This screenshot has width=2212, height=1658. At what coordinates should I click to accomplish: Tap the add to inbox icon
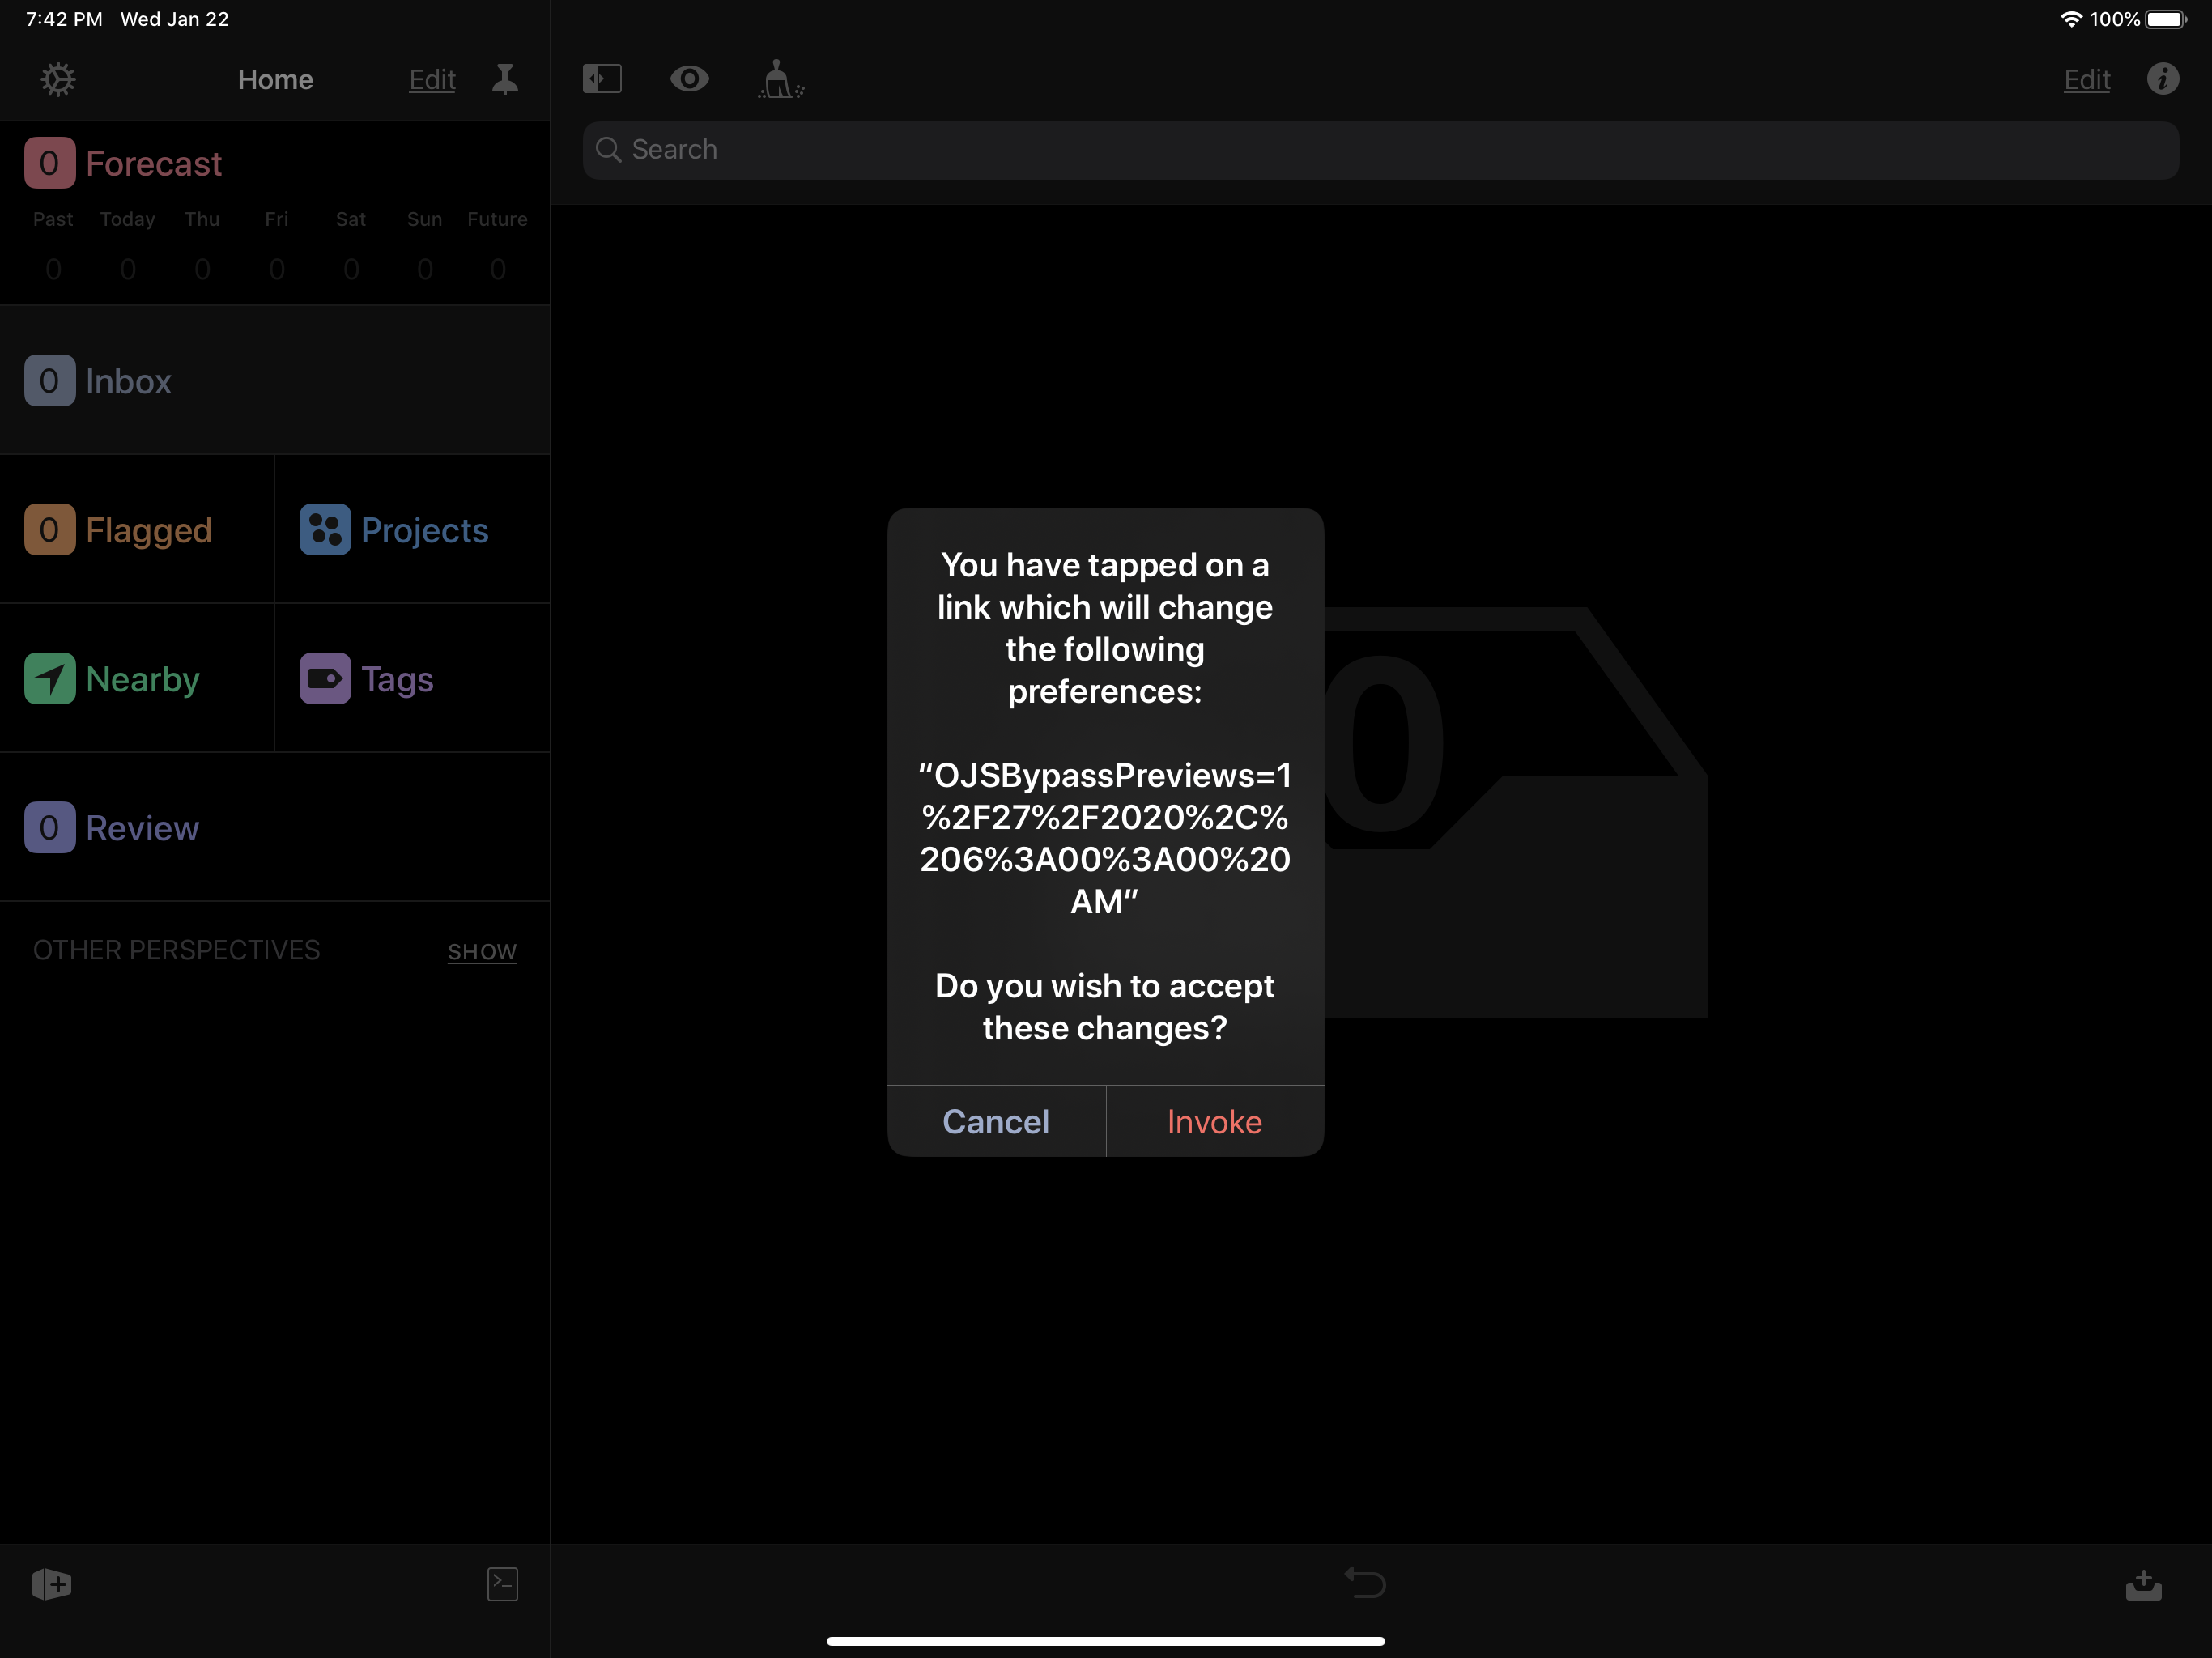[x=2143, y=1584]
